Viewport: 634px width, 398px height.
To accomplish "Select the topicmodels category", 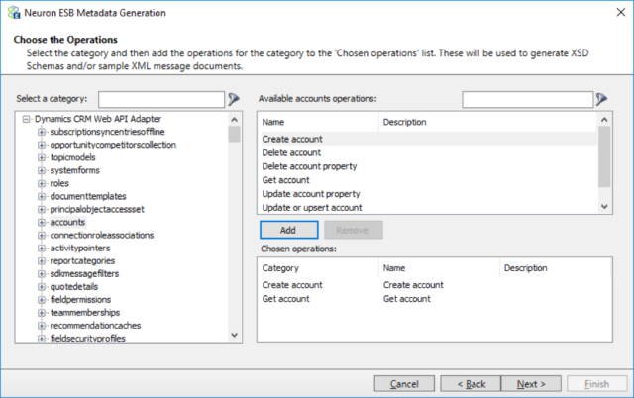I will point(72,157).
